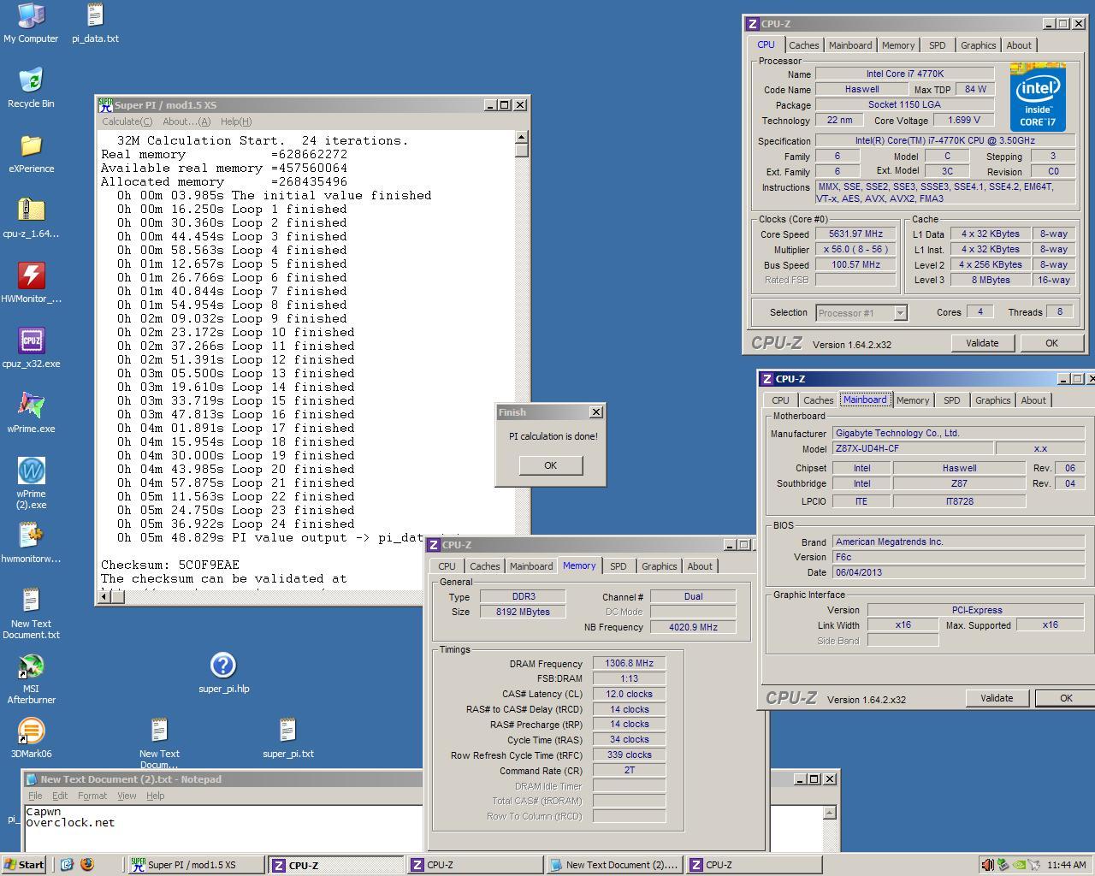Open Notepad Help menu
This screenshot has width=1095, height=876.
[155, 796]
